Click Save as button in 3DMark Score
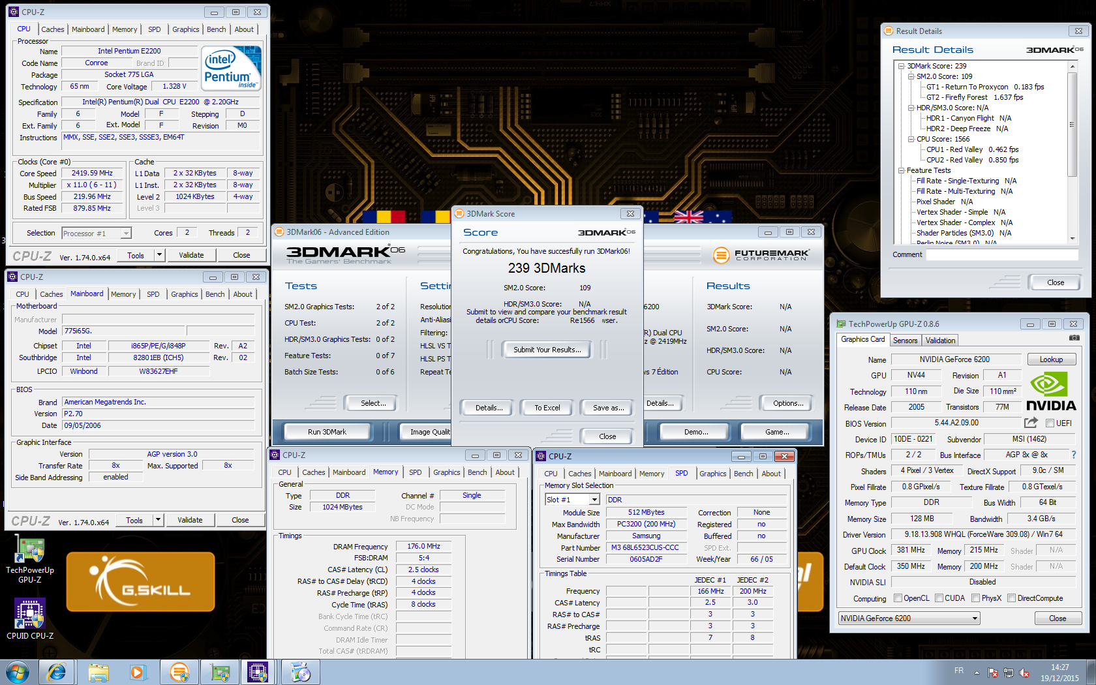The width and height of the screenshot is (1096, 685). [x=608, y=408]
